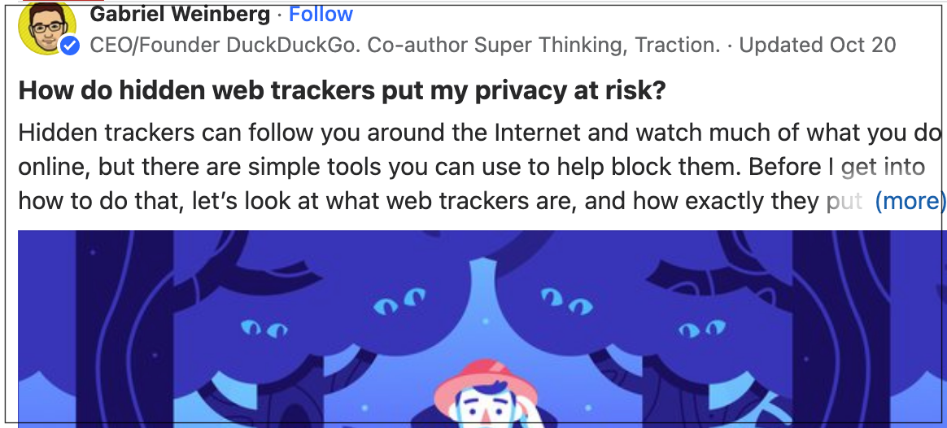Expand the answer with the (more) link

pyautogui.click(x=910, y=201)
